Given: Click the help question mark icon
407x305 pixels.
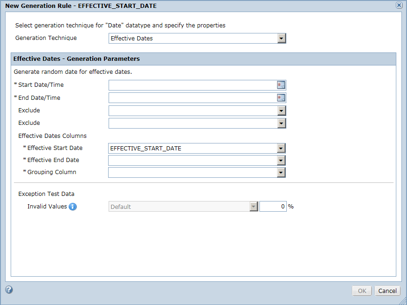Looking at the screenshot, I should coord(9,290).
